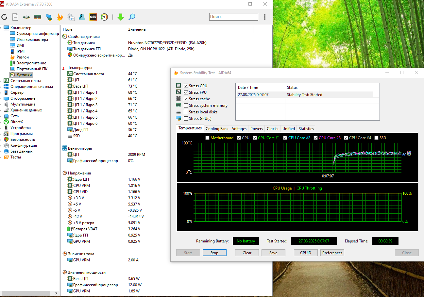This screenshot has height=297, width=424.
Task: Hide CPU Core #3 on the graph
Action: point(315,138)
